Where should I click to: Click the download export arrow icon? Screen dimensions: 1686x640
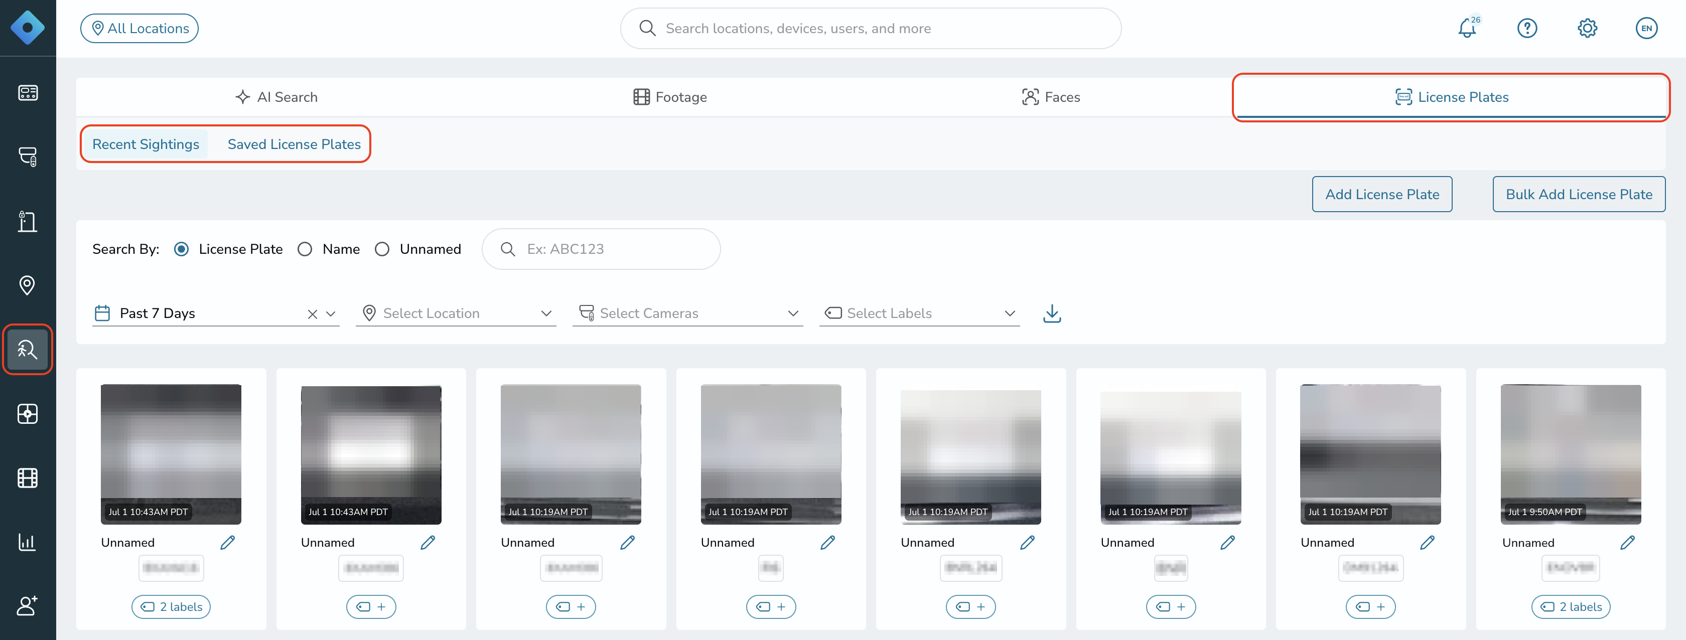(1052, 313)
